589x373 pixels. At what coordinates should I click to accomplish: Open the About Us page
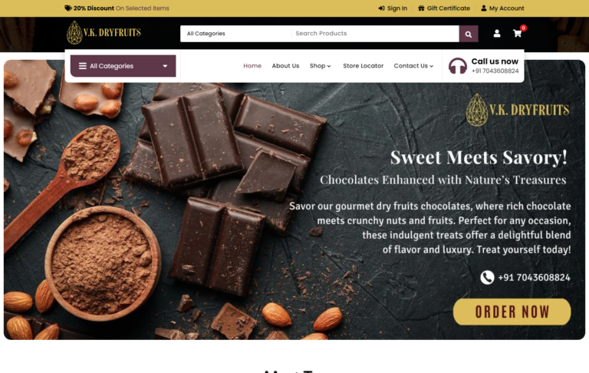285,66
